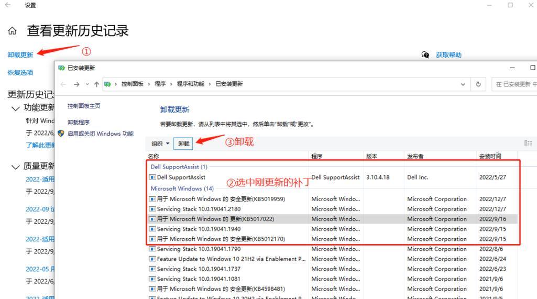537x299 pixels.
Task: Click the Settings back arrow
Action: (x=7, y=5)
